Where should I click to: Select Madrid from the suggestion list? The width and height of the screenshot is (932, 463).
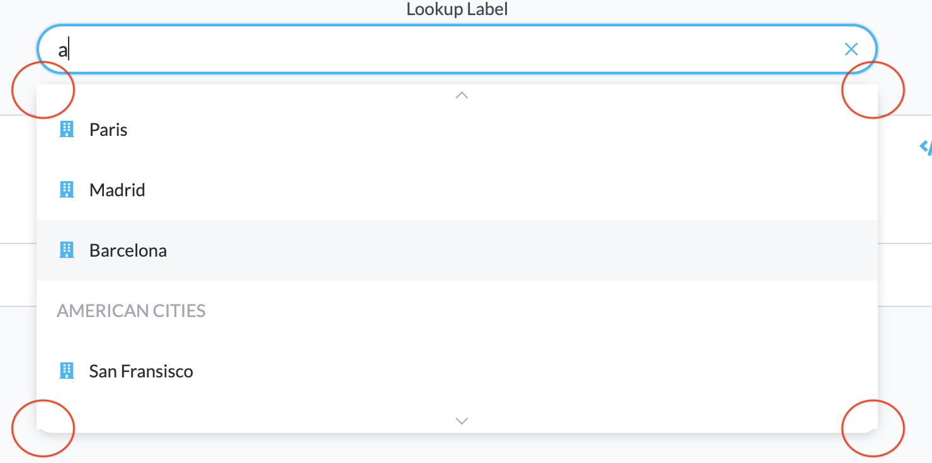118,189
